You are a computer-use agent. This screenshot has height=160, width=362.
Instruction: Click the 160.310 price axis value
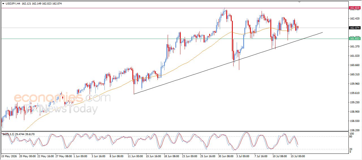(x=355, y=74)
